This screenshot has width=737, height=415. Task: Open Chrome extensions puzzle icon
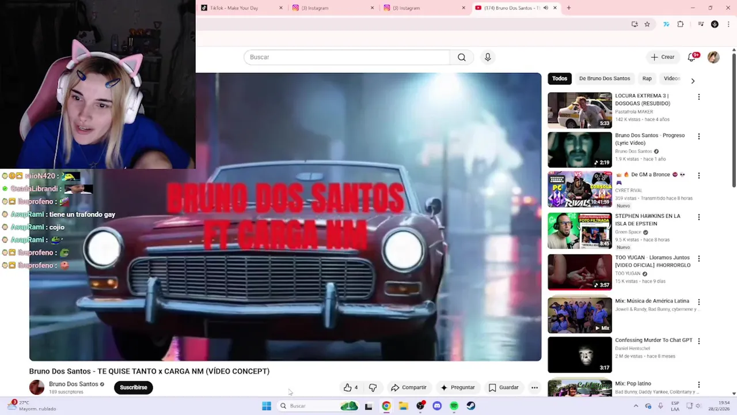click(681, 24)
